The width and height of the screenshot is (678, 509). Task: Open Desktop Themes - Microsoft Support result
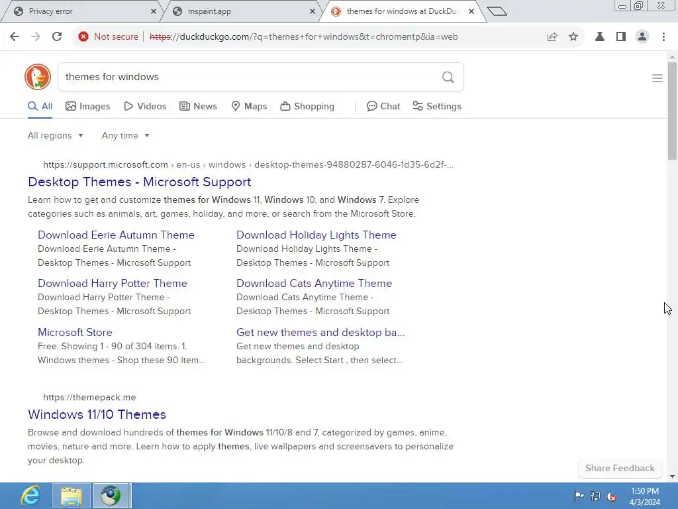(139, 182)
